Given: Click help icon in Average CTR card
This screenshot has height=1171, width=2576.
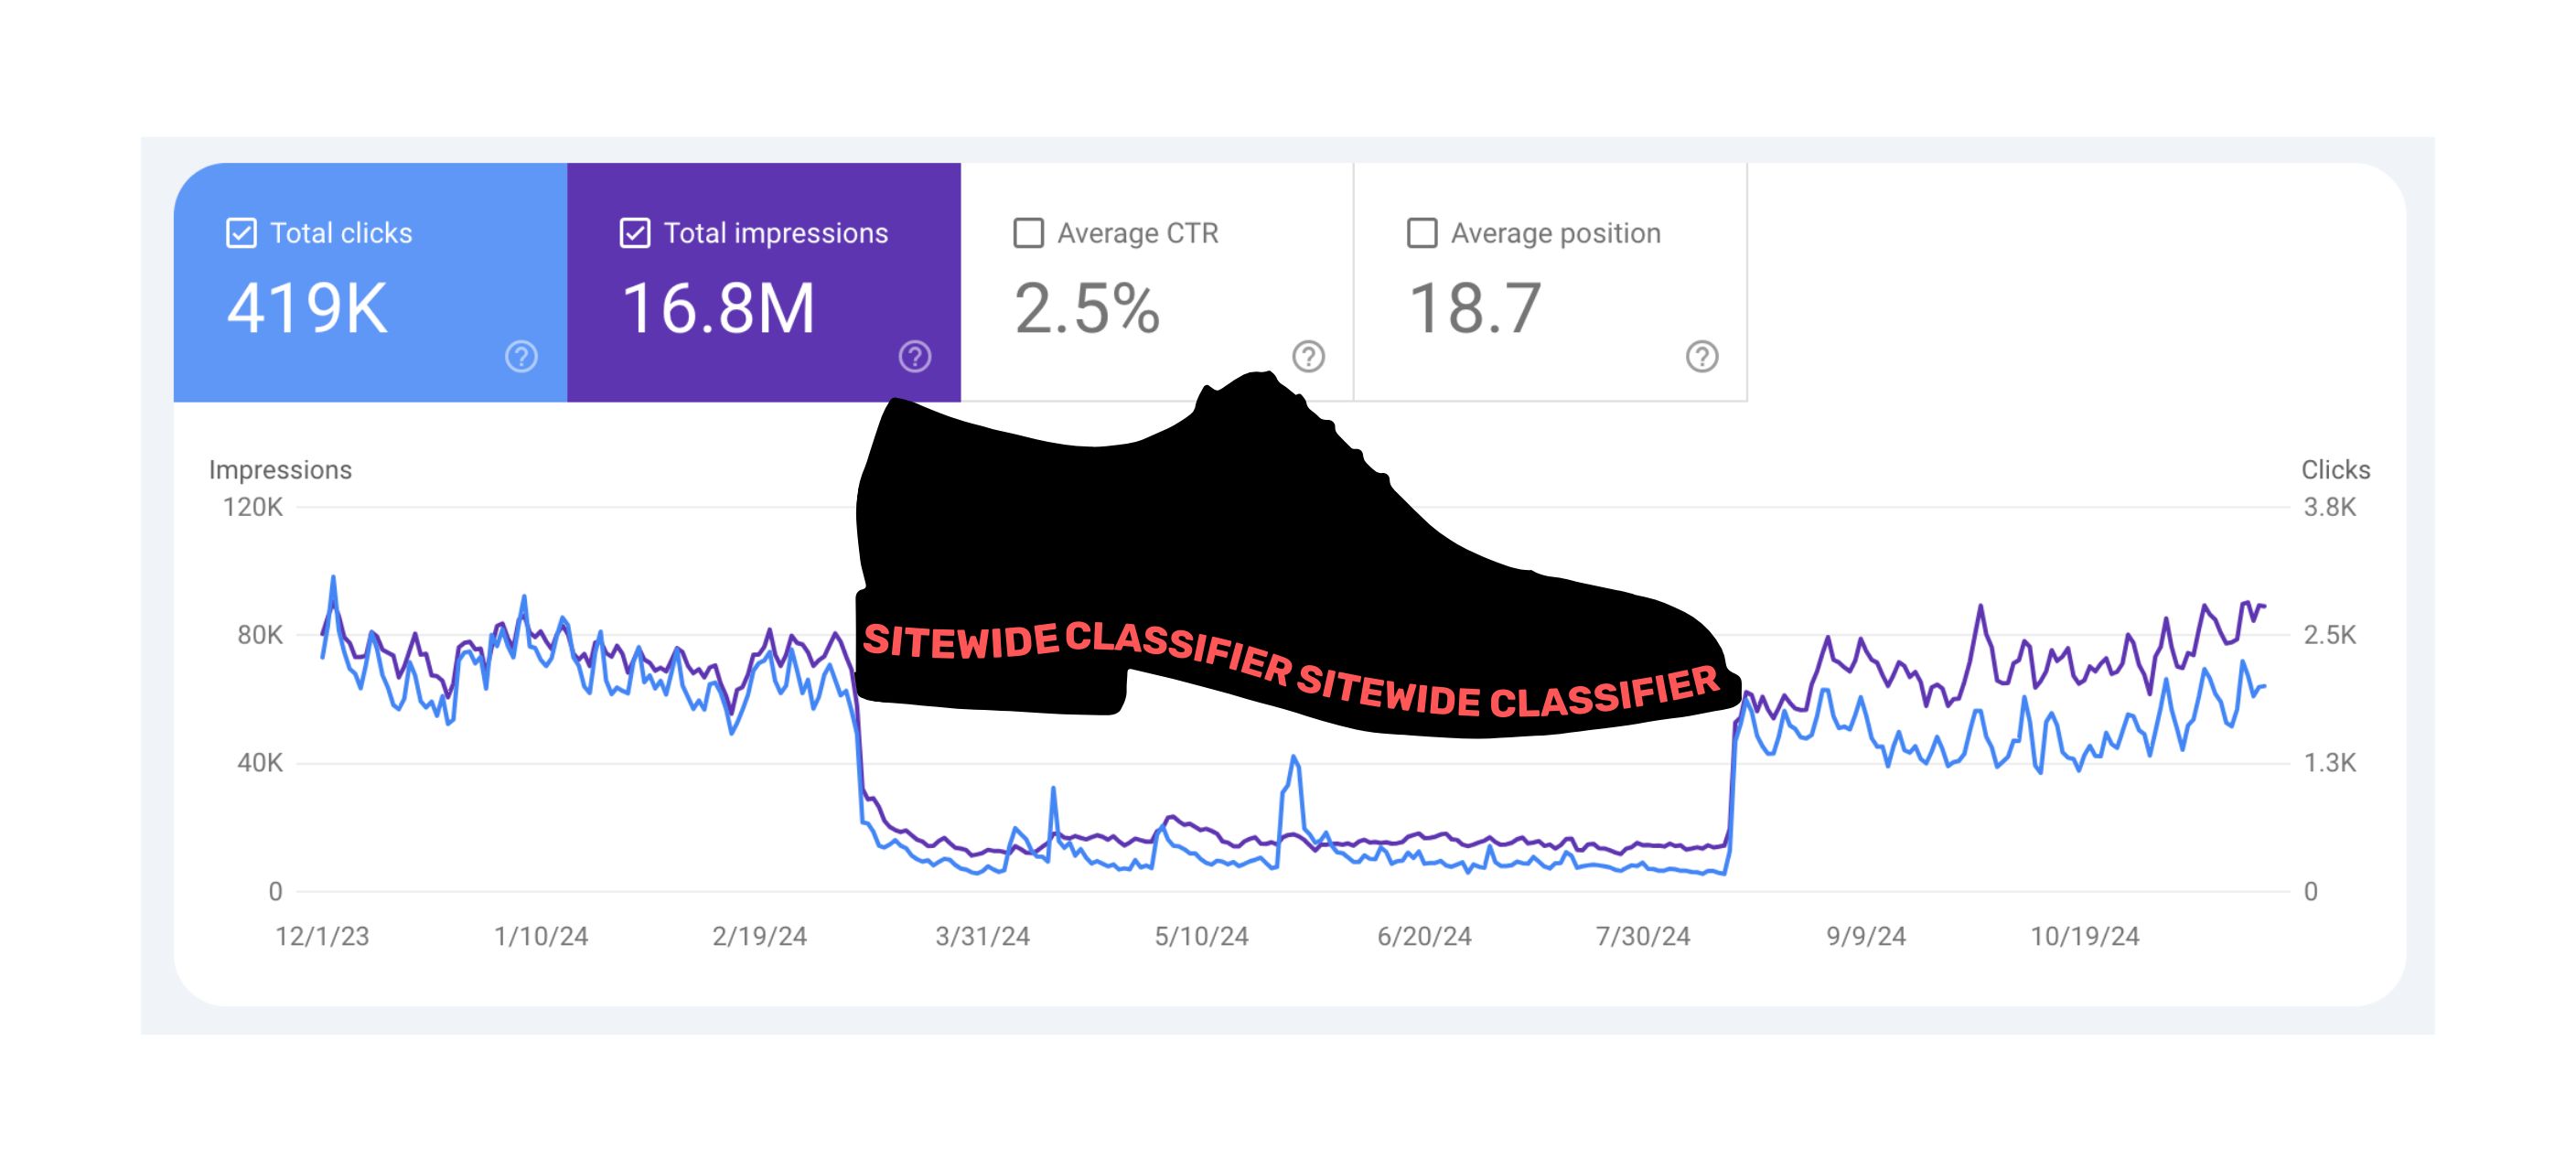Looking at the screenshot, I should point(1308,356).
